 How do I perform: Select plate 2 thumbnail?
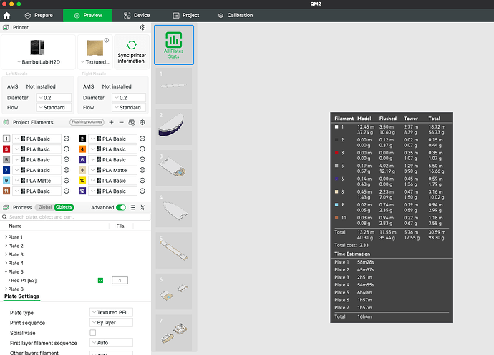click(174, 127)
